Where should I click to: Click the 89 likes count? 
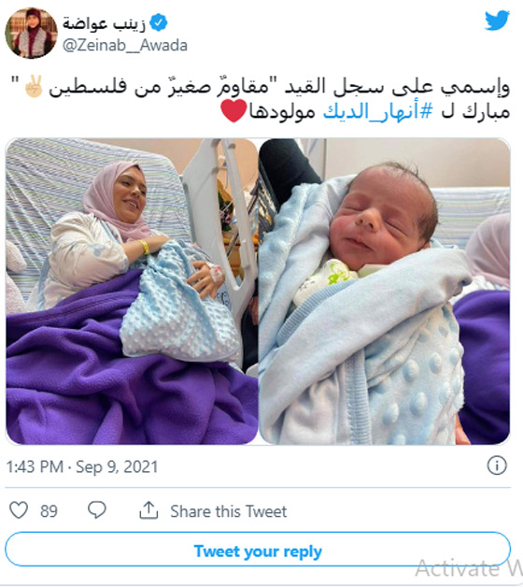(49, 511)
